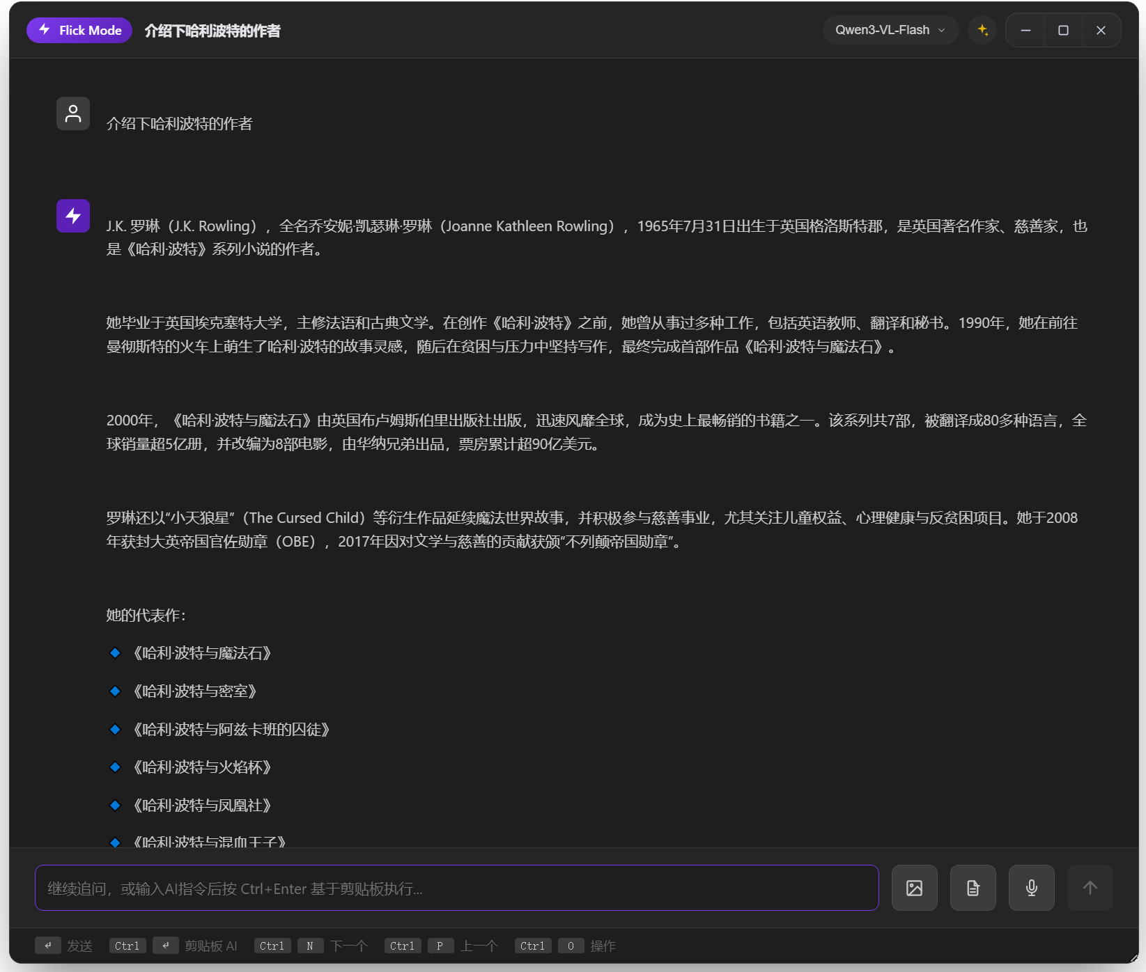Click list item 《哈利·波特与凤凰社》

(202, 806)
